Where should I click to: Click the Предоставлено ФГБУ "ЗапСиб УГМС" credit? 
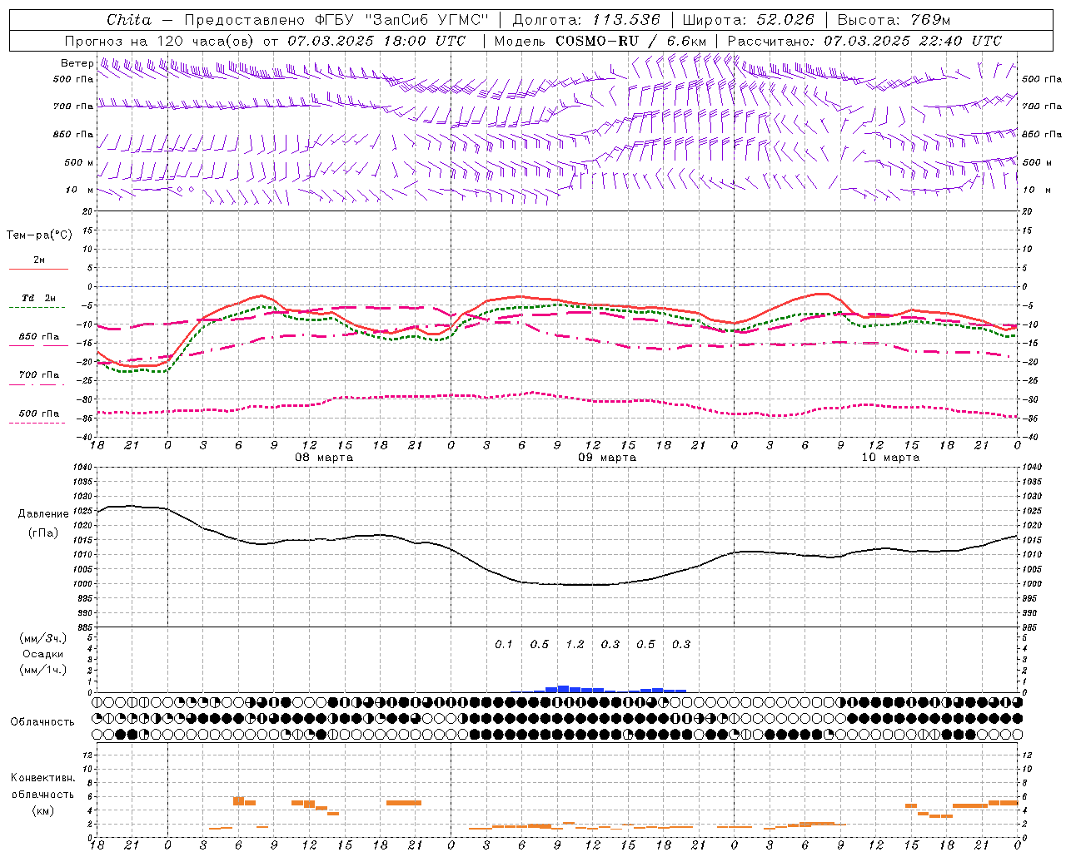pos(336,20)
